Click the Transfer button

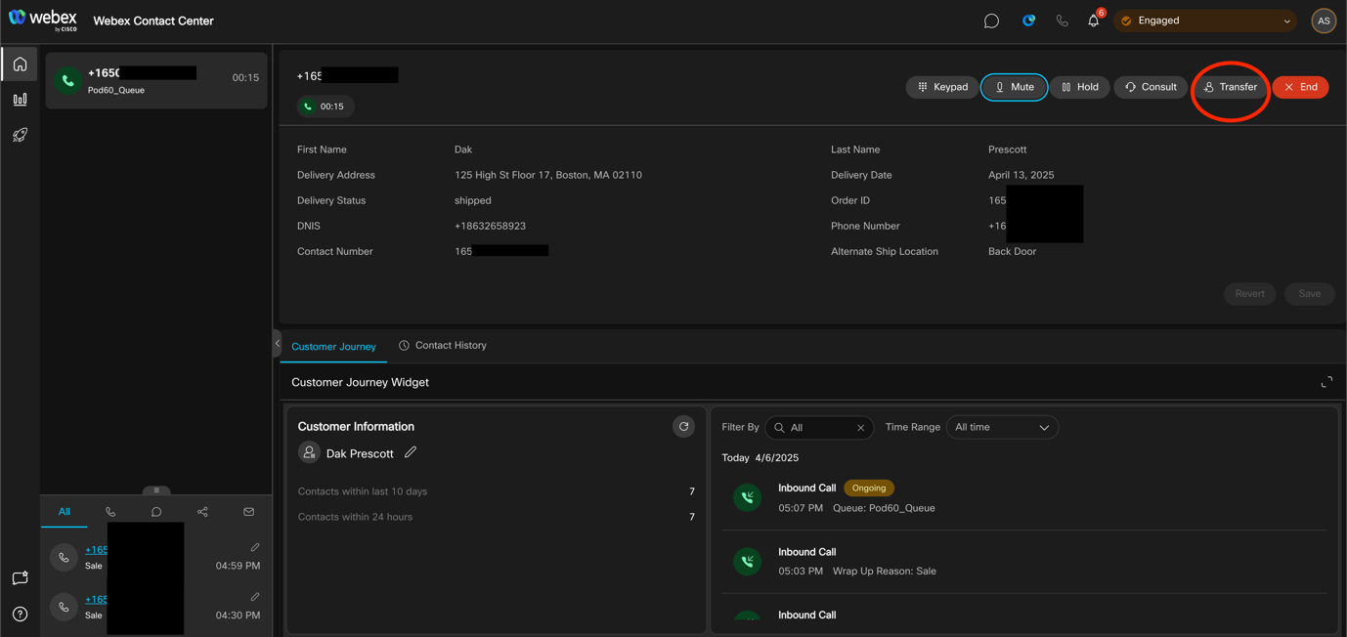[1230, 87]
